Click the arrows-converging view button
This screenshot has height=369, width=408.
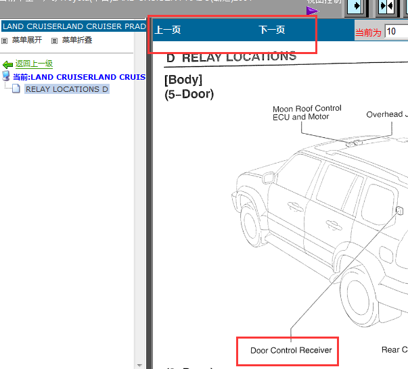(386, 7)
